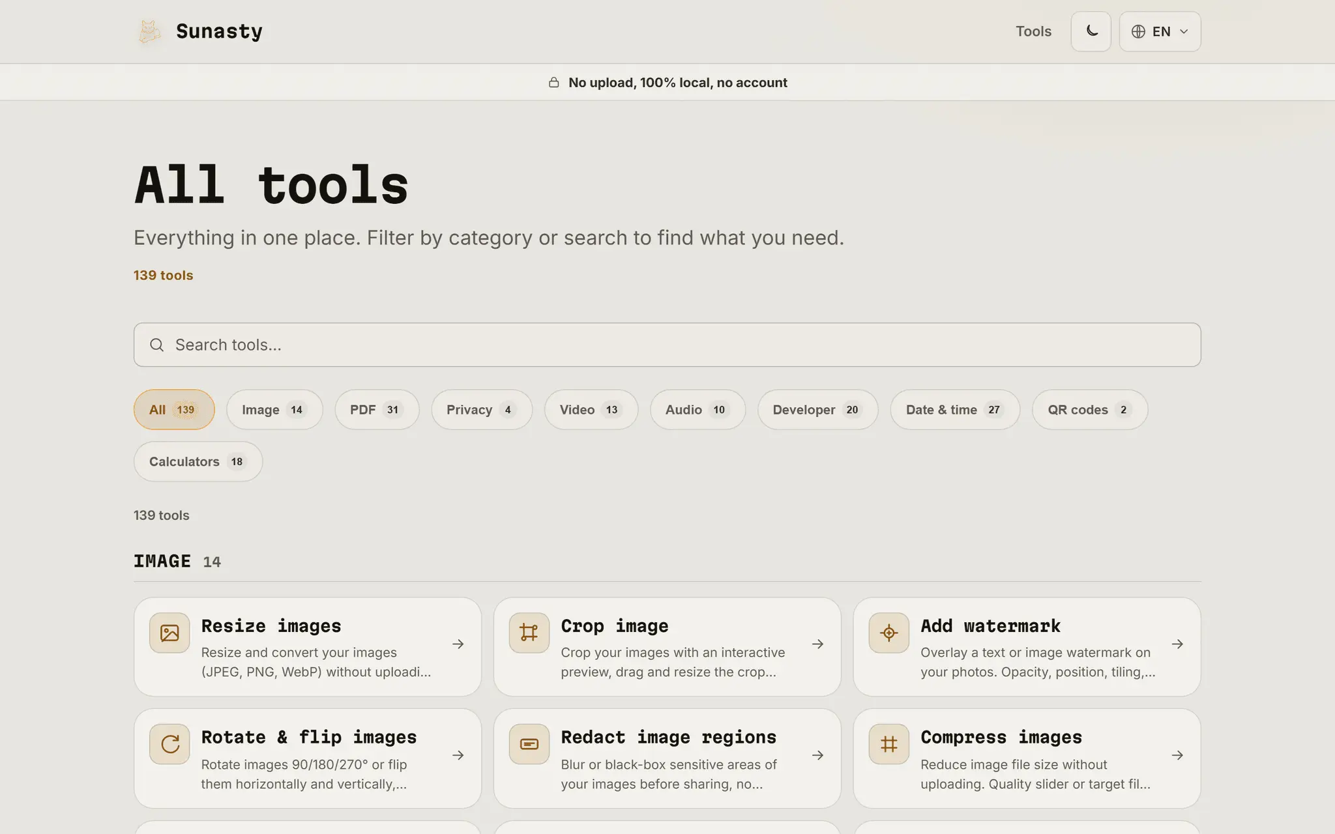The width and height of the screenshot is (1335, 834).
Task: Click the lock icon in privacy banner
Action: [553, 82]
